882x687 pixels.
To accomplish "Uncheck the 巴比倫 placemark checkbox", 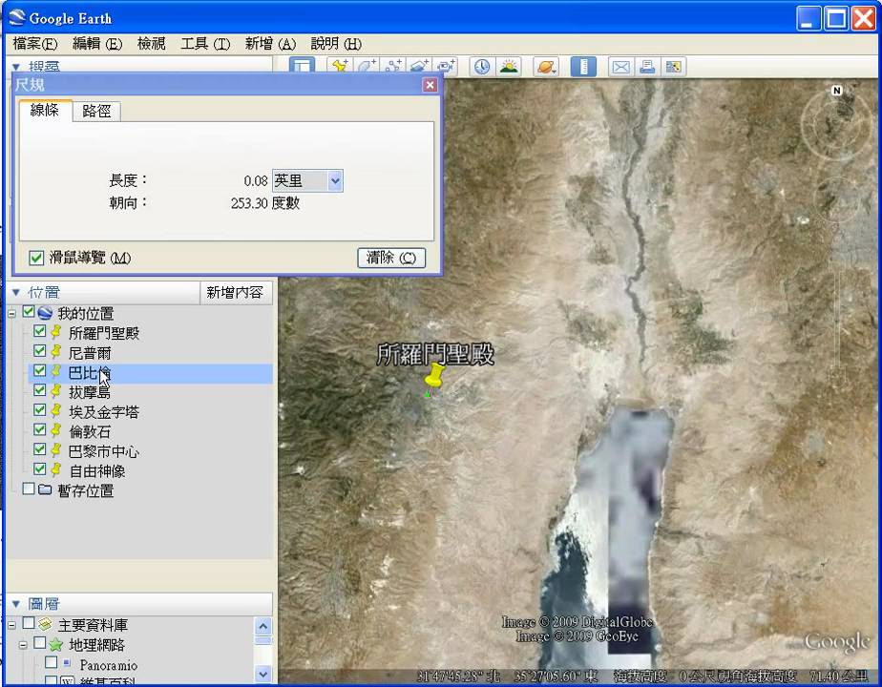I will [x=39, y=370].
